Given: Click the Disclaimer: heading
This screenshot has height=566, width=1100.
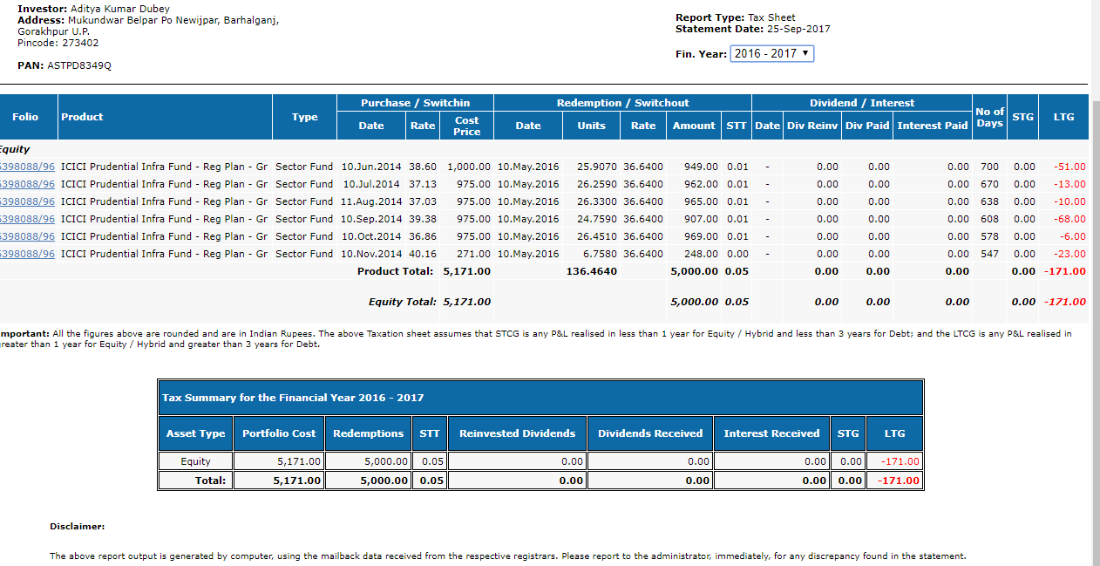Looking at the screenshot, I should click(x=77, y=527).
